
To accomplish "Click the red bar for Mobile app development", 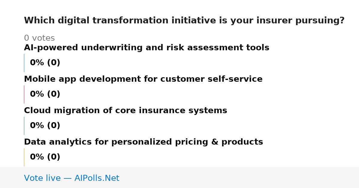I will pos(24,94).
